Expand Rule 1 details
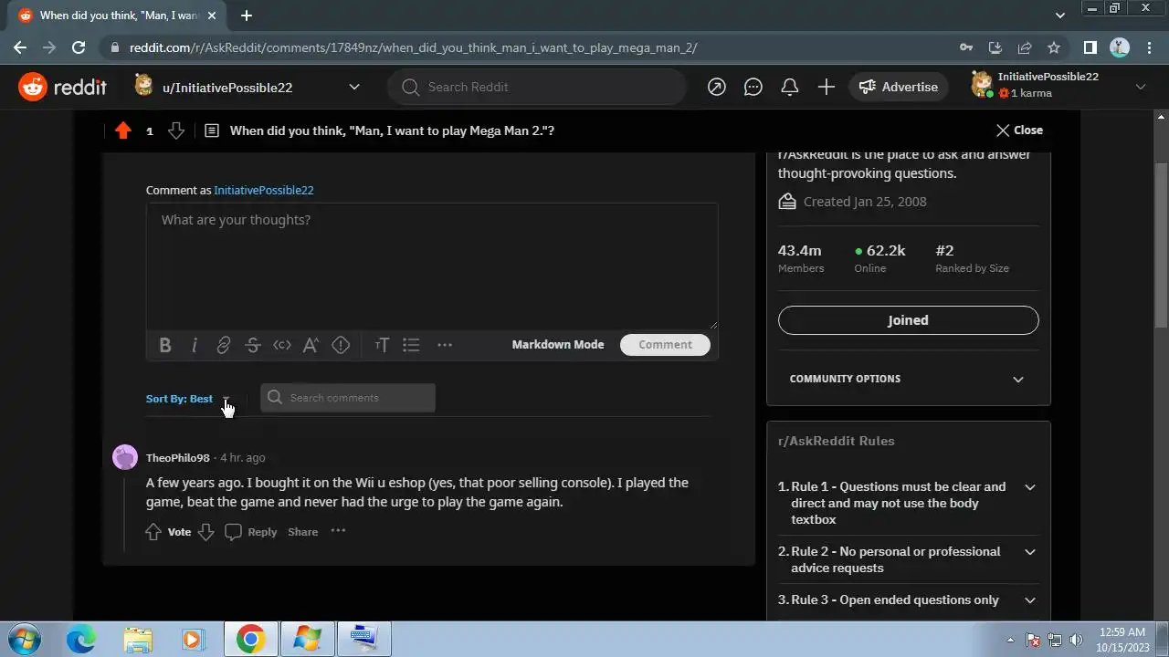The image size is (1169, 657). coord(1030,487)
